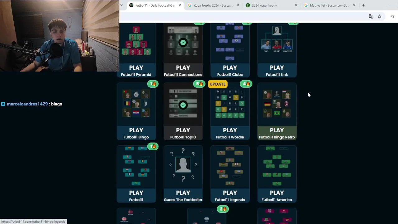Play Guess The Footballer
This screenshot has width=398, height=224.
click(x=183, y=196)
